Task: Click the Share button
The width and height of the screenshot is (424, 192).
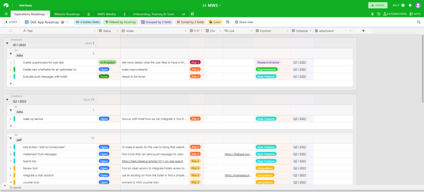Action: tap(378, 5)
